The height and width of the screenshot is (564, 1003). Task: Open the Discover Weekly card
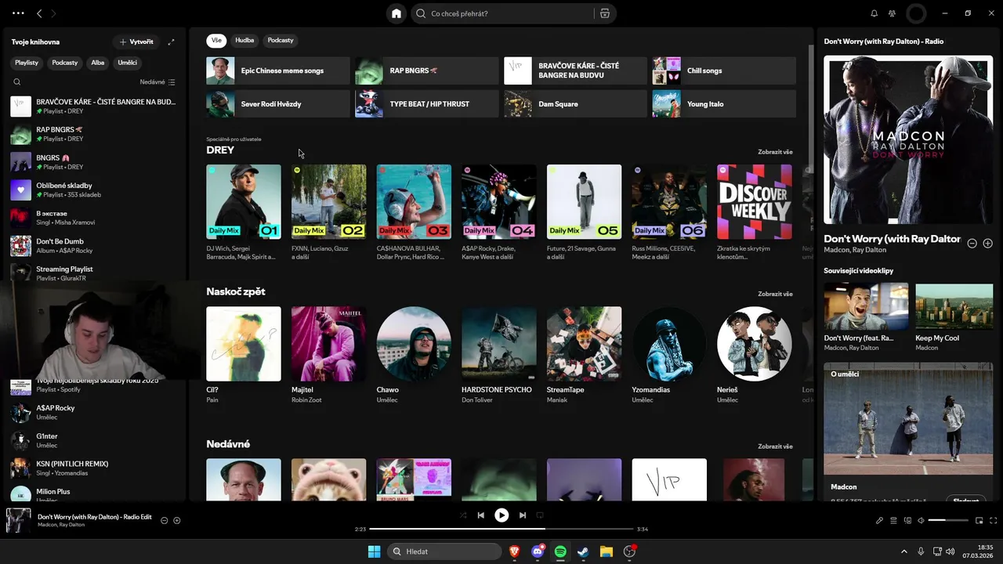click(754, 211)
